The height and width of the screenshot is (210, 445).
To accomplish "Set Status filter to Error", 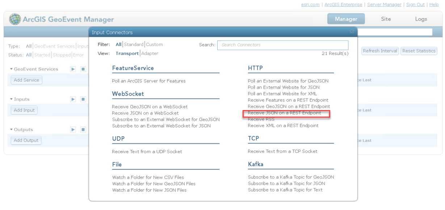I will point(78,55).
